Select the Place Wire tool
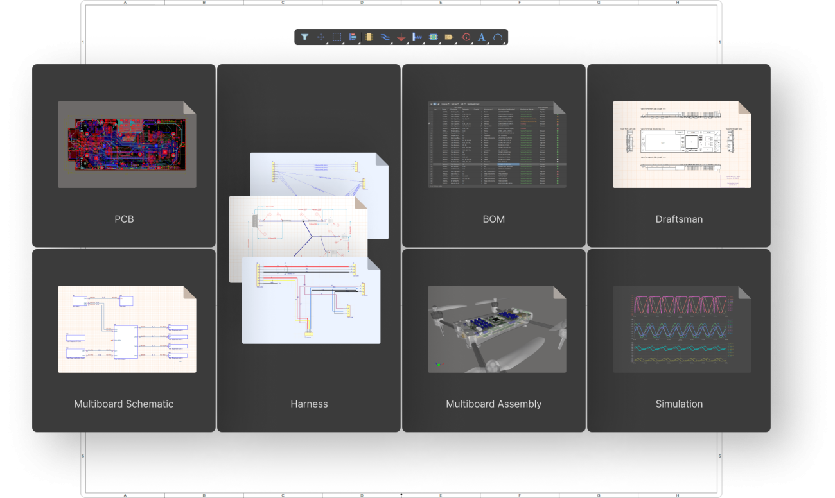835x498 pixels. coord(384,37)
